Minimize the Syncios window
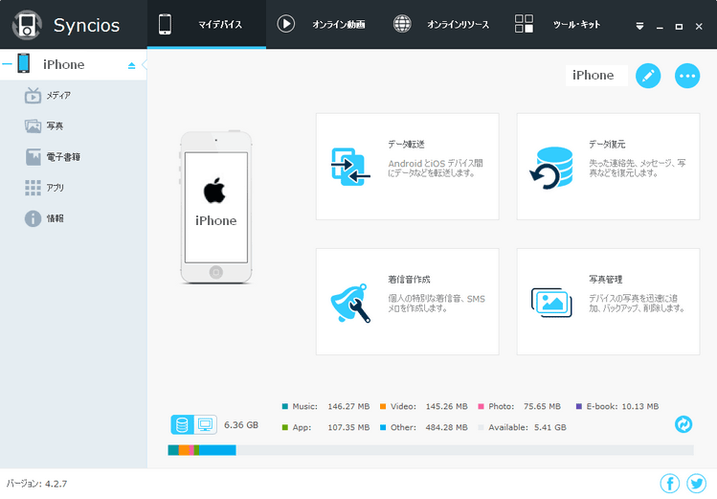 click(660, 27)
